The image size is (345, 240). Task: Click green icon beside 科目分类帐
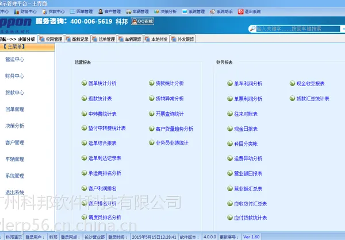[230, 144]
